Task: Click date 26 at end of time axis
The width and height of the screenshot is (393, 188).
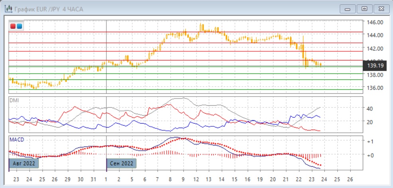Action: point(350,179)
